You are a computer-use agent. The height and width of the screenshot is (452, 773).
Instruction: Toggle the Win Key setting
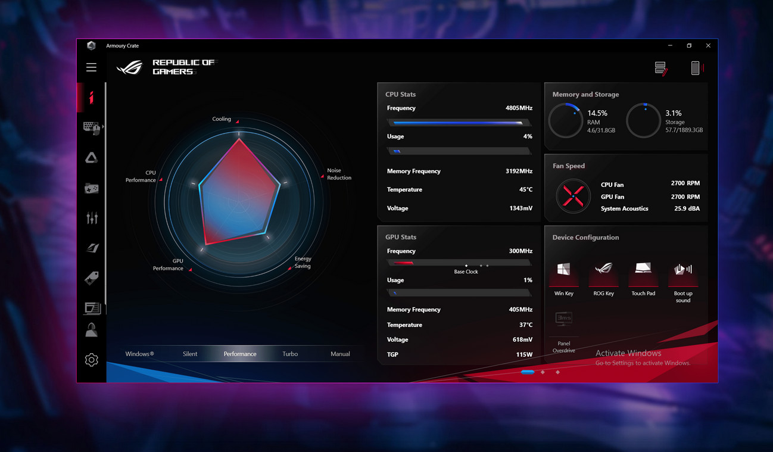(x=563, y=279)
